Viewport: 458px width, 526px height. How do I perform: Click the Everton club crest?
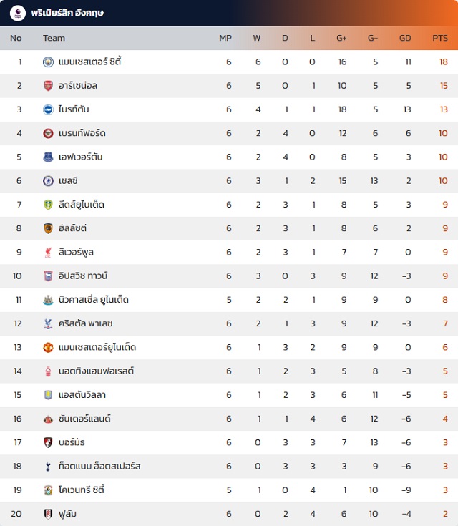click(49, 157)
